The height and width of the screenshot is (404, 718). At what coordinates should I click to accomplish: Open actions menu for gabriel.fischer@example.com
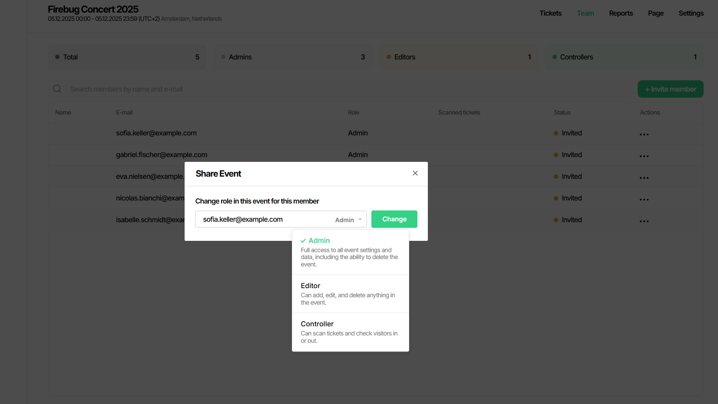644,155
